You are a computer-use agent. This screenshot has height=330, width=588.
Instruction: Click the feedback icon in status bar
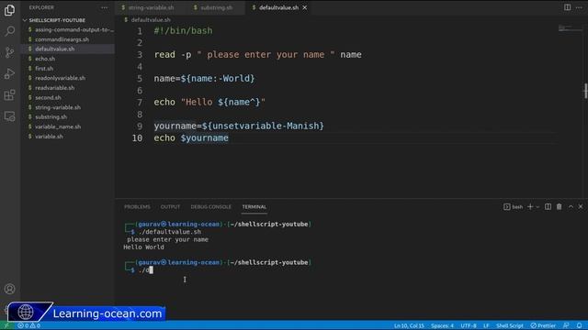point(566,325)
